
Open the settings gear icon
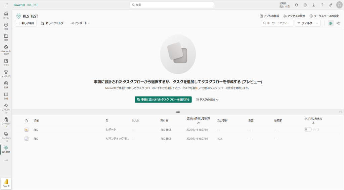click(305, 5)
